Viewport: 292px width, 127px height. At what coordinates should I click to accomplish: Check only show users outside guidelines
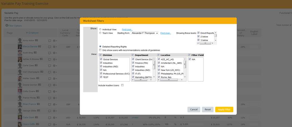pos(100,50)
